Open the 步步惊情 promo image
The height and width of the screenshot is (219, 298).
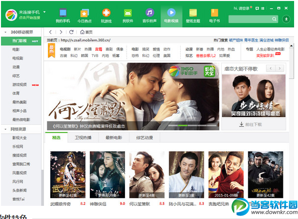tap(254, 96)
